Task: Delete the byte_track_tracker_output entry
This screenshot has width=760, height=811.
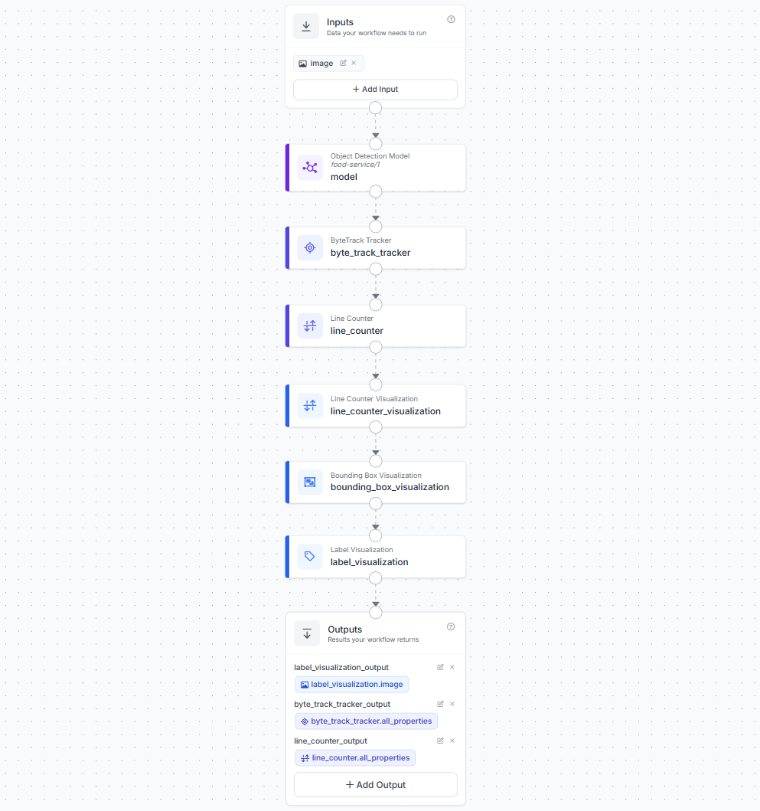Action: [x=452, y=704]
